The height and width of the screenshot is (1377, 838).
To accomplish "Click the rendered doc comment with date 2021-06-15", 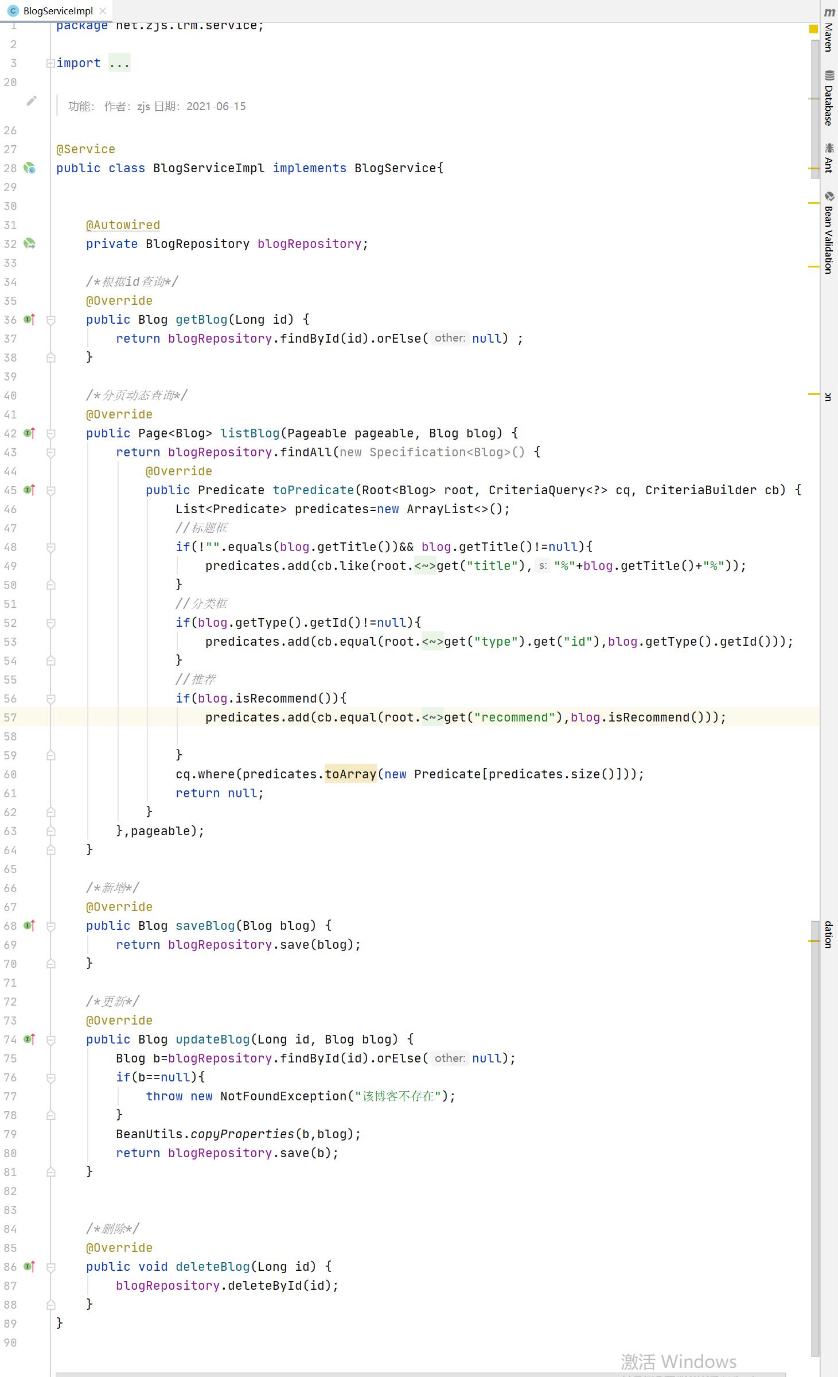I will pyautogui.click(x=157, y=106).
